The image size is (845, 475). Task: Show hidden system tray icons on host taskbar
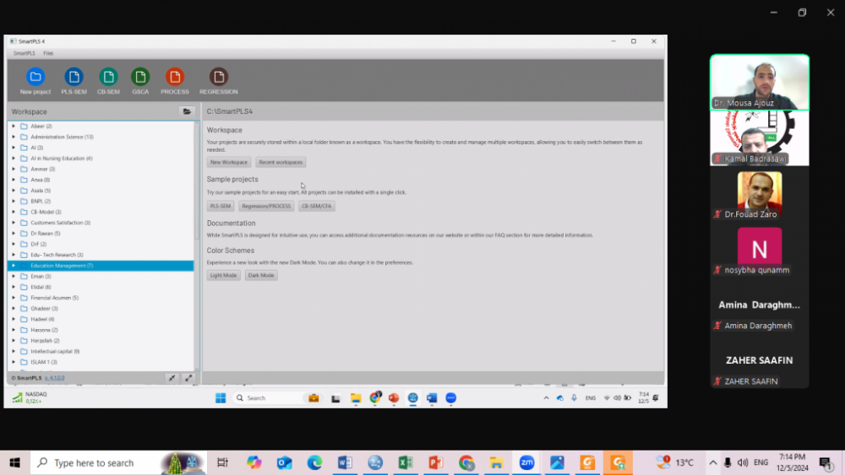point(713,462)
